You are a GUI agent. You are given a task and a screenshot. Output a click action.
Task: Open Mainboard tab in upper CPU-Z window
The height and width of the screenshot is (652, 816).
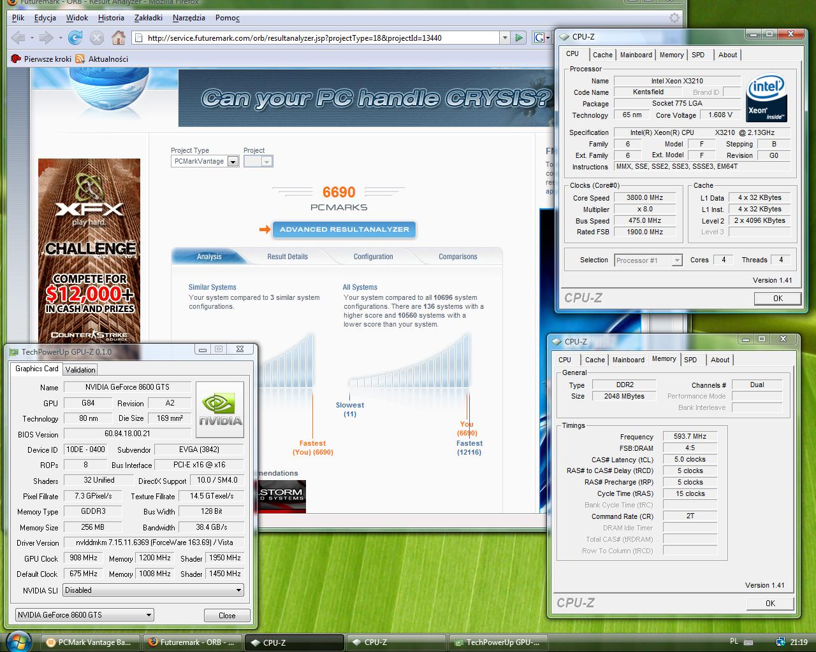tap(636, 55)
